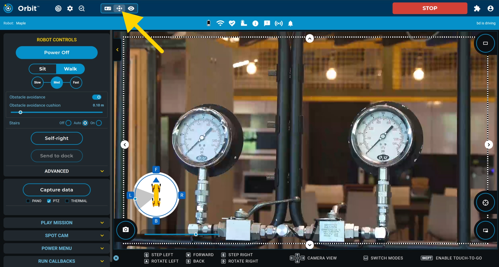
Task: Check the PANO checkbox
Action: pyautogui.click(x=28, y=201)
